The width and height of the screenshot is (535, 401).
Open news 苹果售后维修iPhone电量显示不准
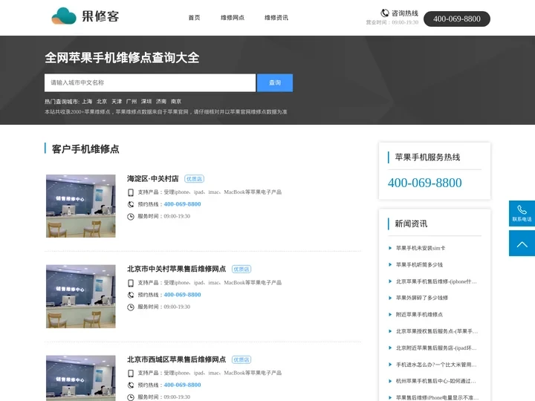coord(437,397)
